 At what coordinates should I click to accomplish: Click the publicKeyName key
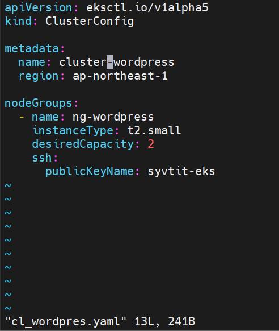pyautogui.click(x=90, y=171)
